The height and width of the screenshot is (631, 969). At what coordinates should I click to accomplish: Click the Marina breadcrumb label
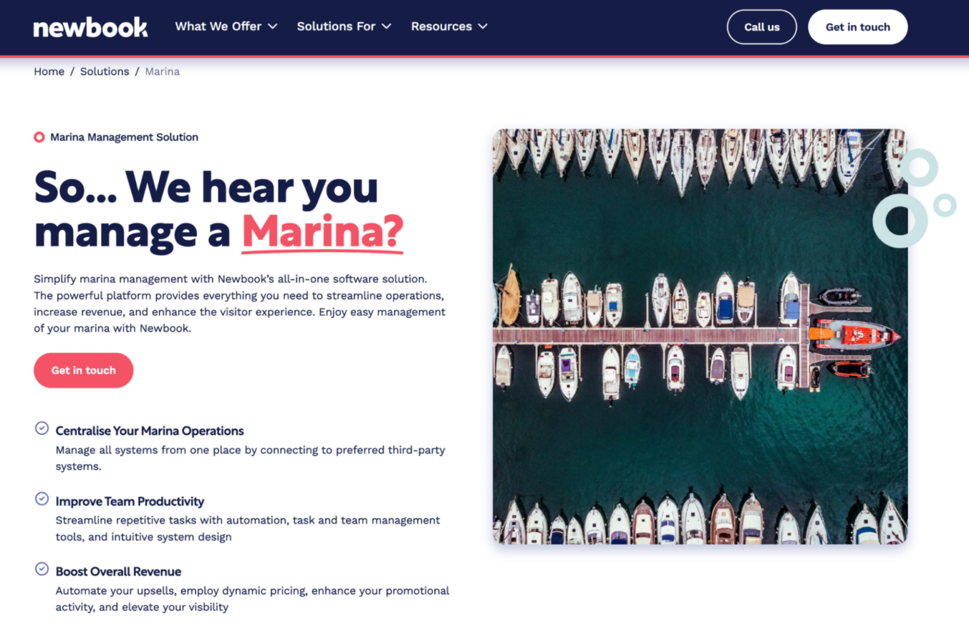[x=162, y=71]
